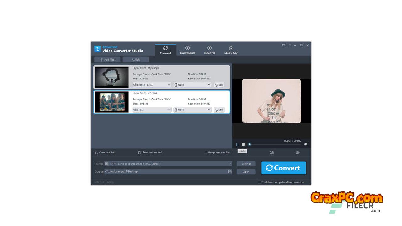Open the menu list icon in title bar
402x226 pixels.
(x=289, y=45)
